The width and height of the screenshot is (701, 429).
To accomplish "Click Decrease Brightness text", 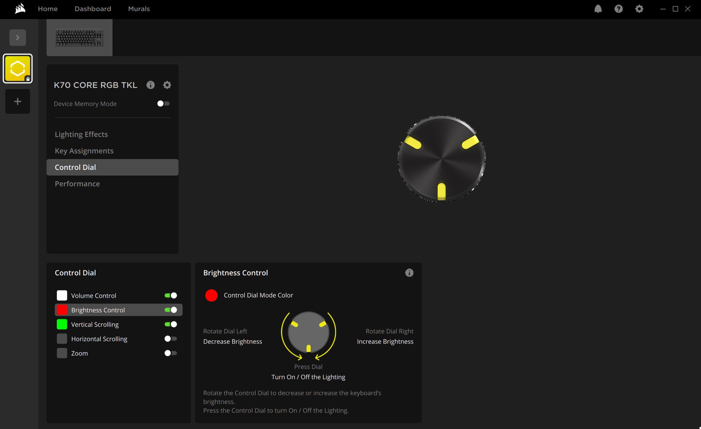I will 233,342.
